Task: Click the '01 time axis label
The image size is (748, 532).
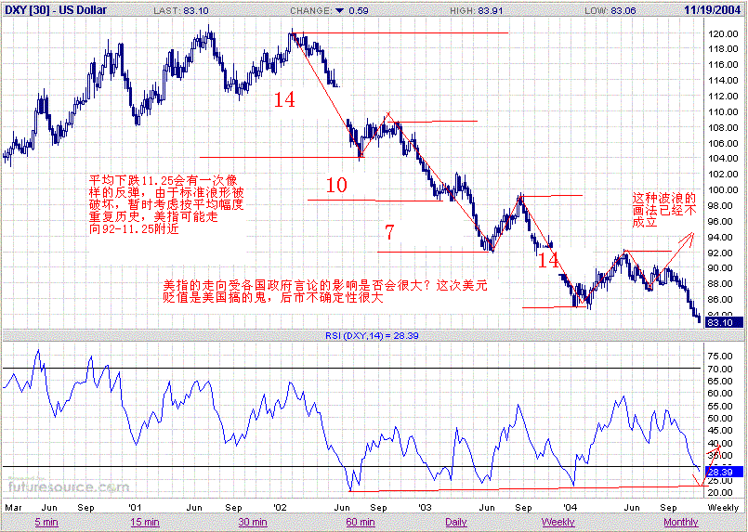Action: tap(135, 507)
